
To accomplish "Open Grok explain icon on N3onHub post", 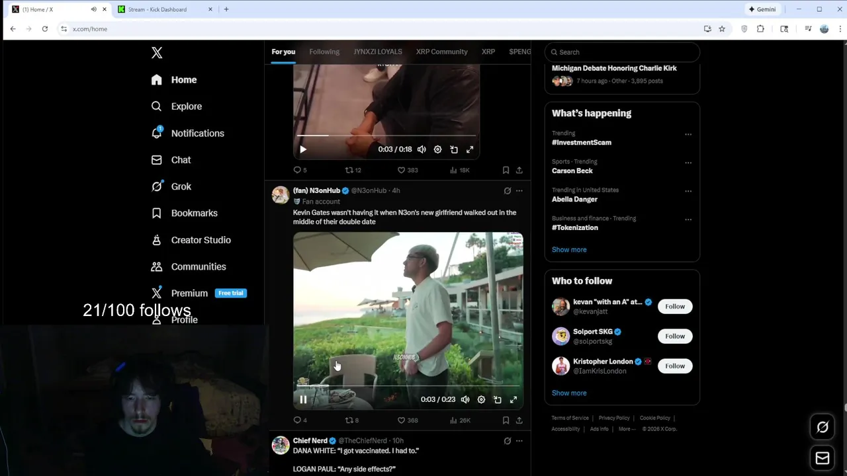I will pos(507,190).
